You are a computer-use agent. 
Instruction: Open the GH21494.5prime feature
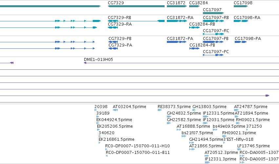click(191, 143)
